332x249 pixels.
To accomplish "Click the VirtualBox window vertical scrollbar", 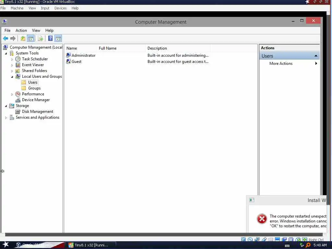I will (328, 110).
